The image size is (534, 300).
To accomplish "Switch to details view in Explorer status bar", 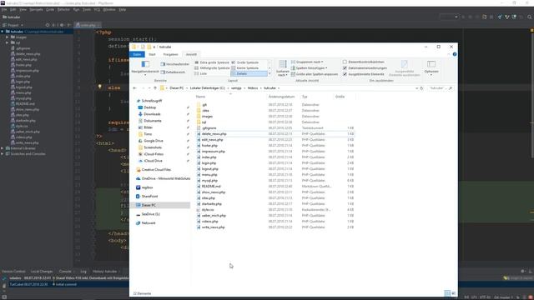I will pyautogui.click(x=447, y=293).
